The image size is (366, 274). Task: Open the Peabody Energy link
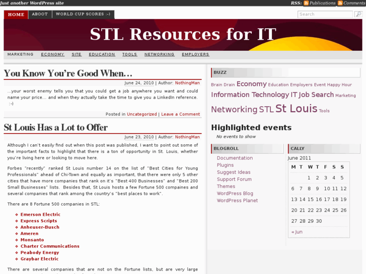(40, 252)
